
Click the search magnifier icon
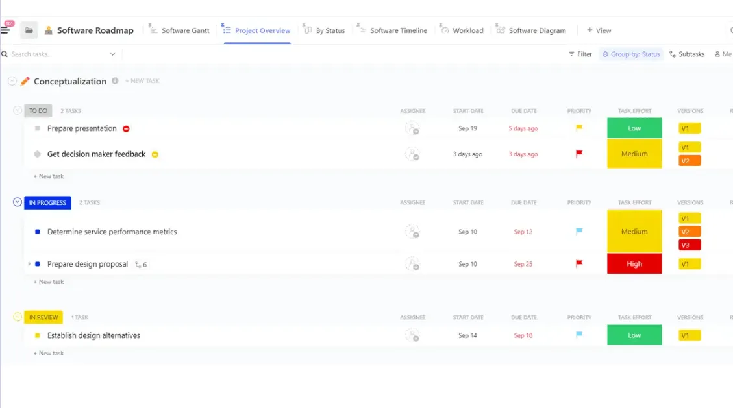5,54
